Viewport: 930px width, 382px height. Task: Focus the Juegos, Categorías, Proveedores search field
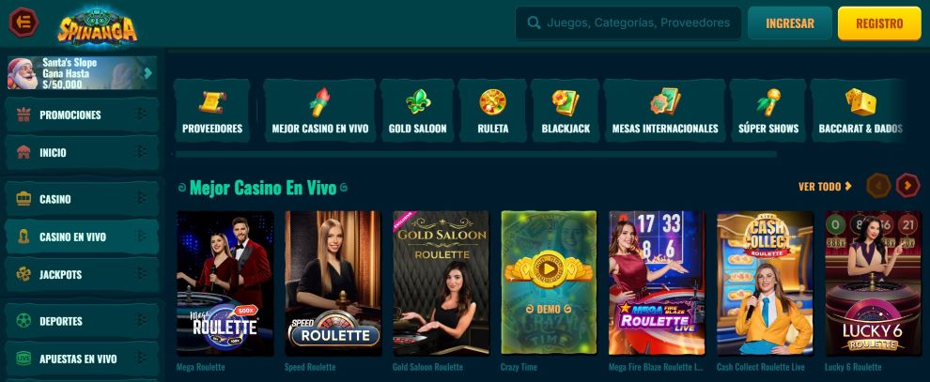[628, 23]
